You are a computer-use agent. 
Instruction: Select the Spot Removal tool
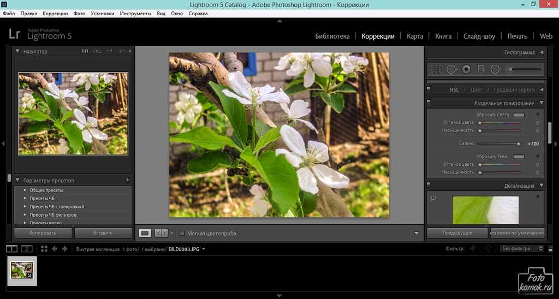tap(451, 69)
